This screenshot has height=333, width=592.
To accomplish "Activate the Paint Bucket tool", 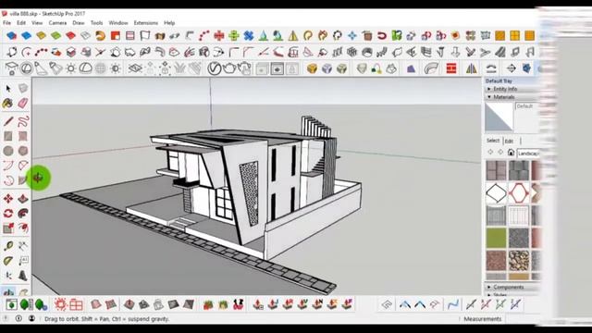I will pyautogui.click(x=8, y=103).
